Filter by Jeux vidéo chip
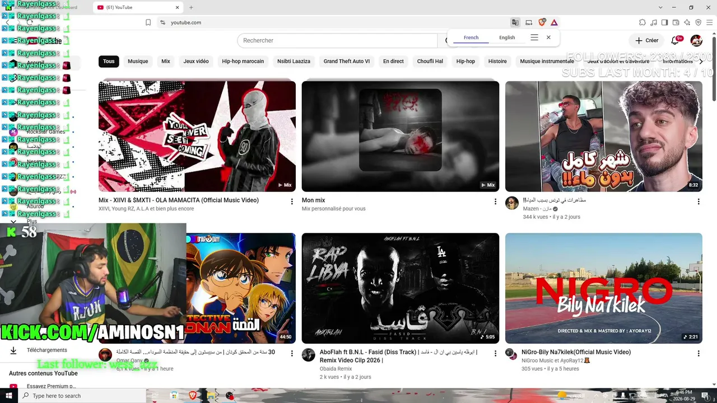 pos(196,61)
